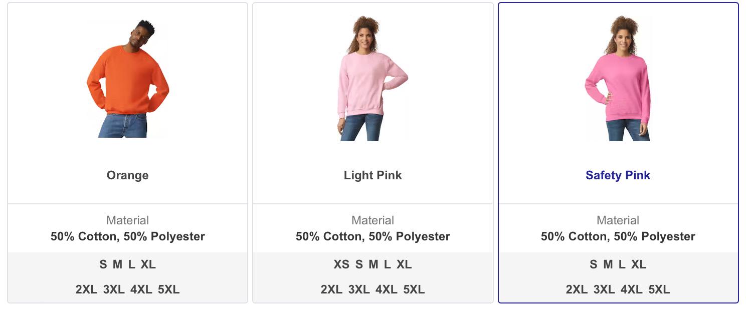Click the Safety Pink material description text

[618, 236]
